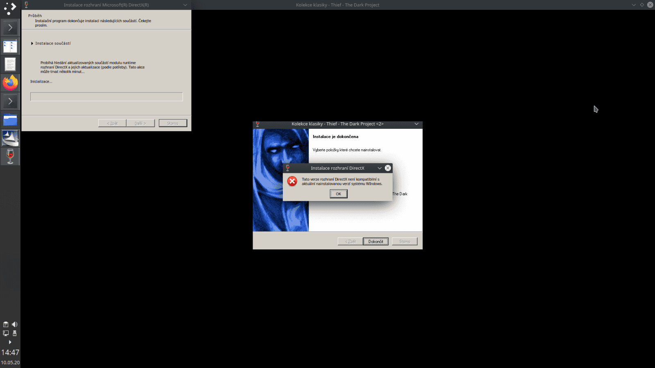This screenshot has width=655, height=368.
Task: Open the DirectX installer title bar menu
Action: (x=185, y=5)
